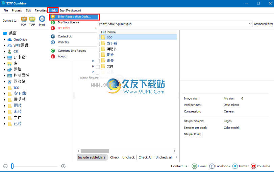Image resolution: width=274 pixels, height=172 pixels.
Task: Tick the checkbox for row 6 文件
Action: coord(98,67)
